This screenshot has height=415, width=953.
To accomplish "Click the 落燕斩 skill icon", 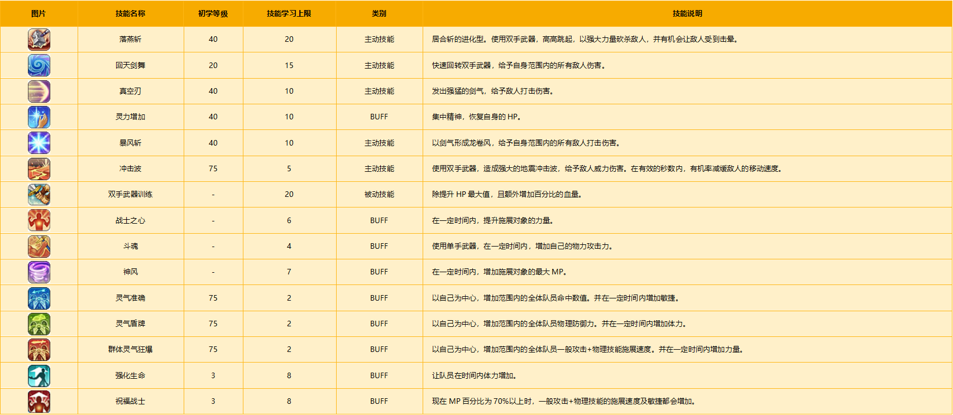I will click(39, 40).
